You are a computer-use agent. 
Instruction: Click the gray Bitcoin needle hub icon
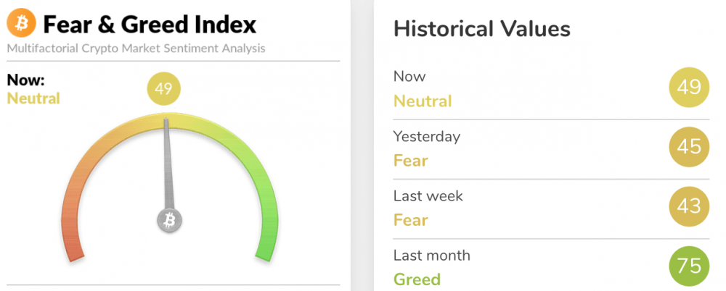(x=169, y=220)
